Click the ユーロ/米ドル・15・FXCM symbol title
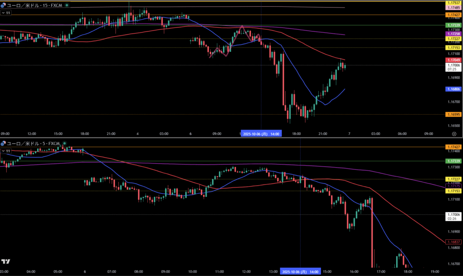 pyautogui.click(x=34, y=5)
